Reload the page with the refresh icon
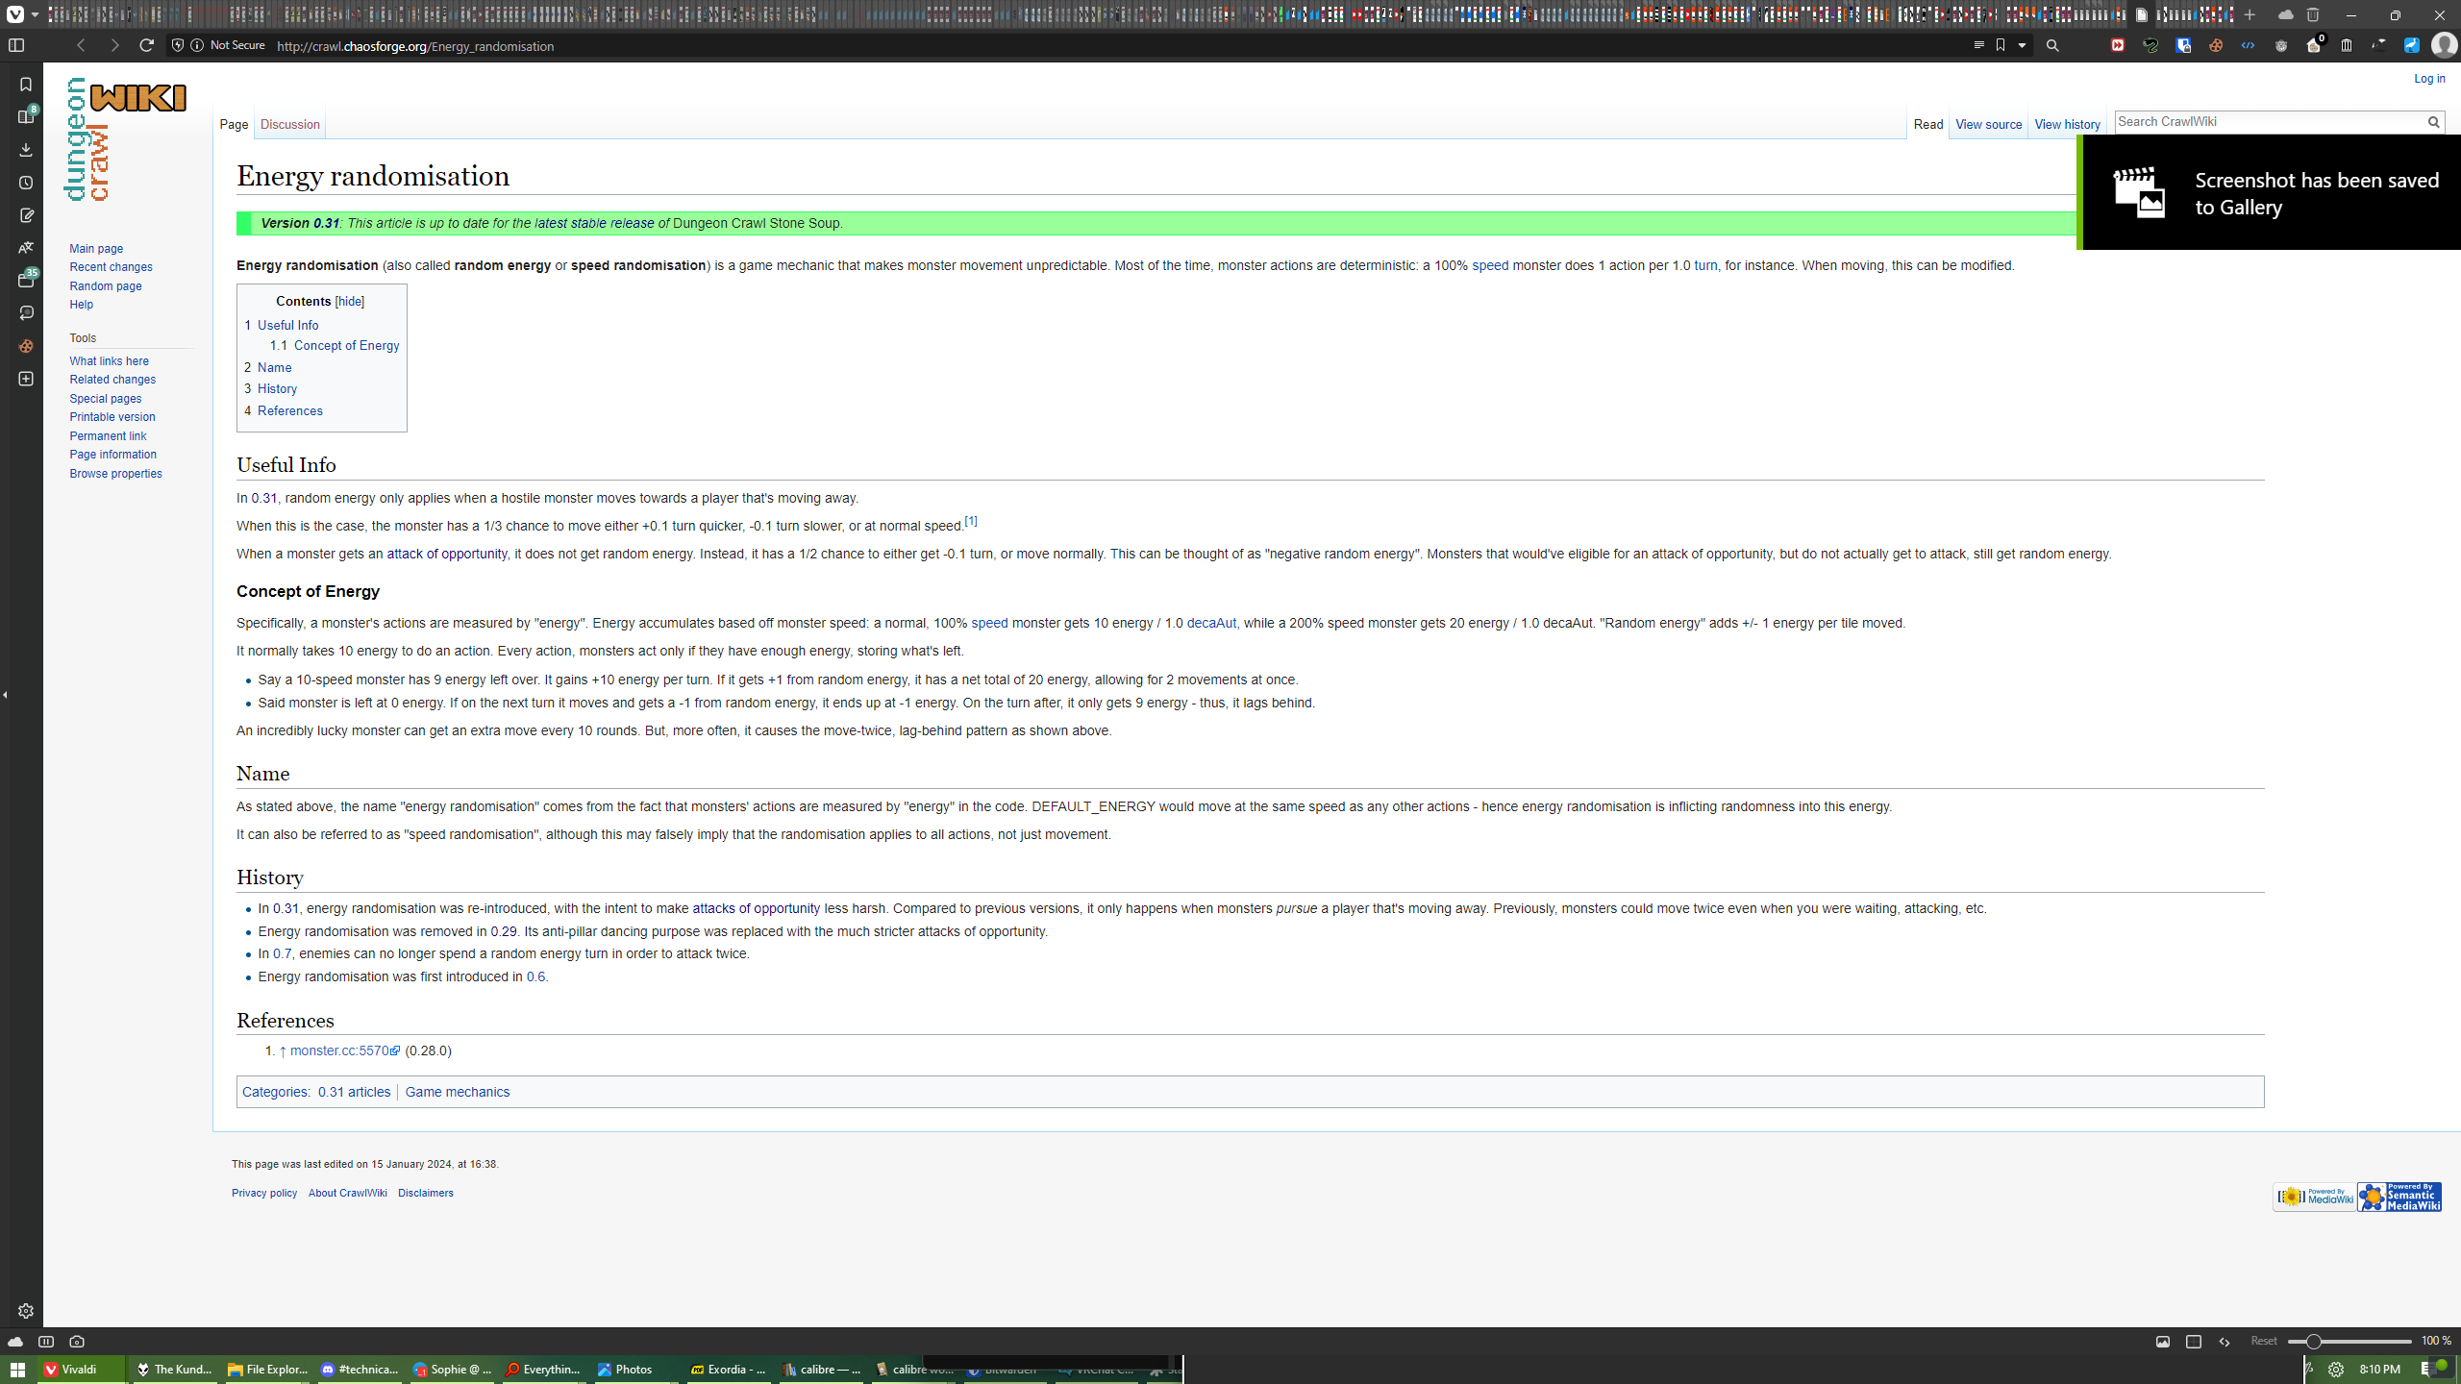The height and width of the screenshot is (1384, 2461). point(146,45)
